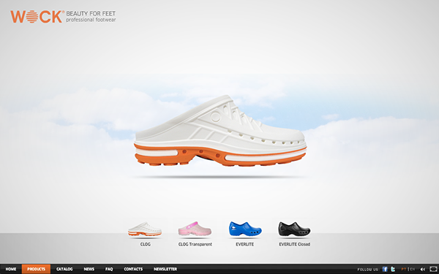The width and height of the screenshot is (439, 274).
Task: Select the pink CLOG Transparent shoe
Action: tap(195, 229)
